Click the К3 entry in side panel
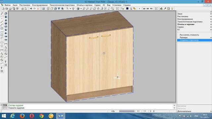Image resolution: width=212 pixels, height=119 pixels. [179, 29]
